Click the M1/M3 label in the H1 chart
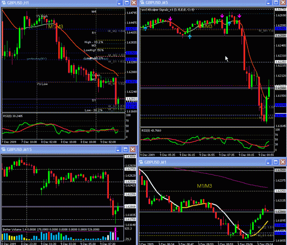 56,27
